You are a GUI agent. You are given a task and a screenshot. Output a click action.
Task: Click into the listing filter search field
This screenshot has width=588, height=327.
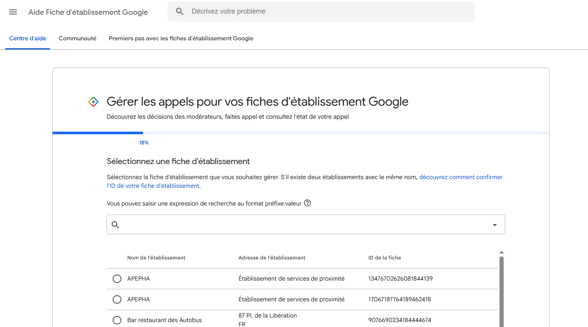pos(303,225)
